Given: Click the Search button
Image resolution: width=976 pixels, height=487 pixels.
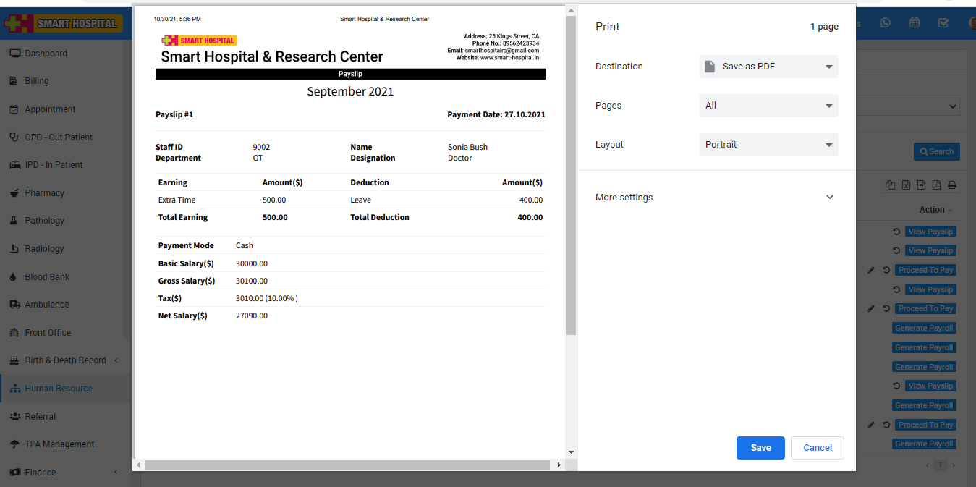Looking at the screenshot, I should point(936,151).
